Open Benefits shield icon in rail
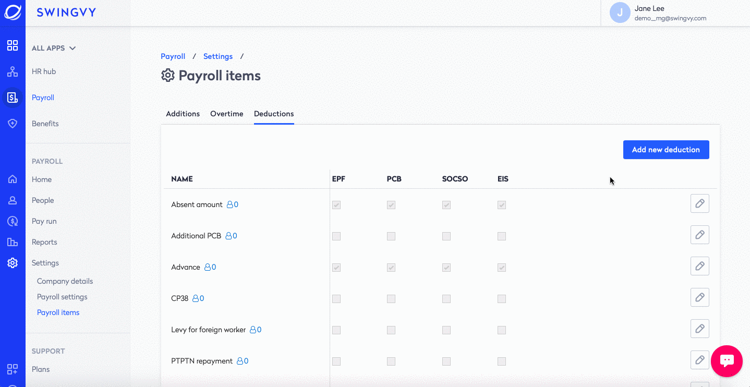The height and width of the screenshot is (387, 750). point(13,124)
